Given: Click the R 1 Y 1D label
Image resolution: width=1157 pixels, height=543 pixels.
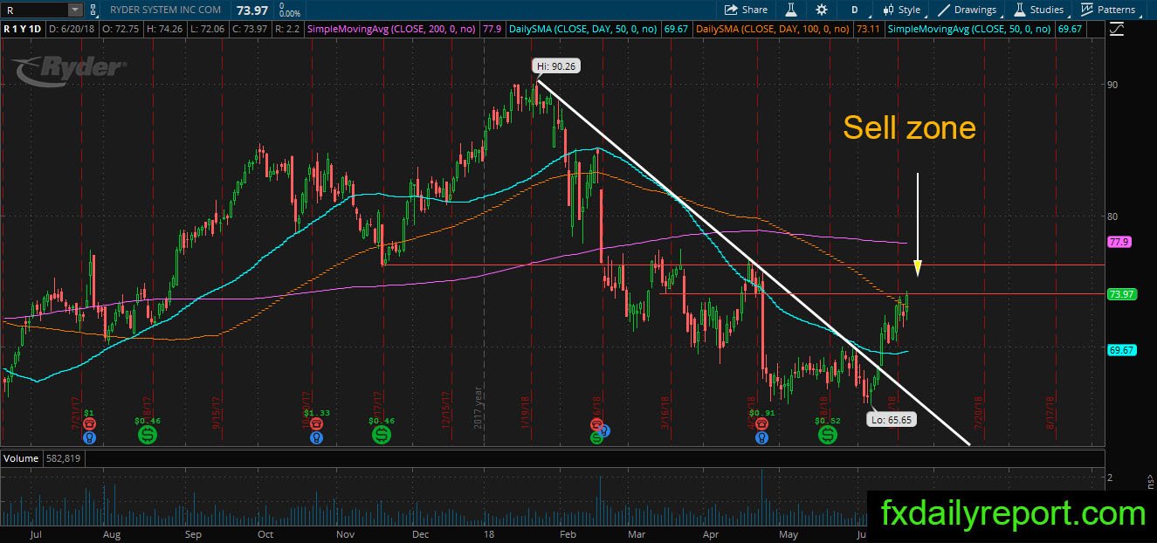Looking at the screenshot, I should [24, 29].
